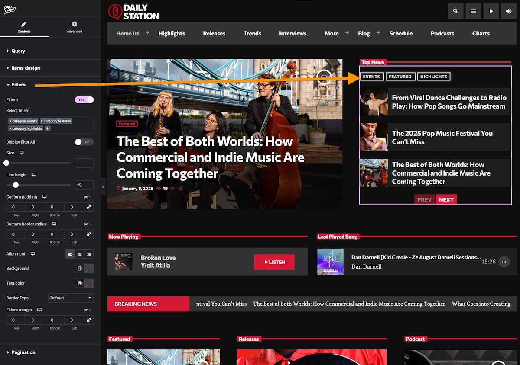Click the plus icon to add filter
520x365 pixels.
(x=48, y=128)
